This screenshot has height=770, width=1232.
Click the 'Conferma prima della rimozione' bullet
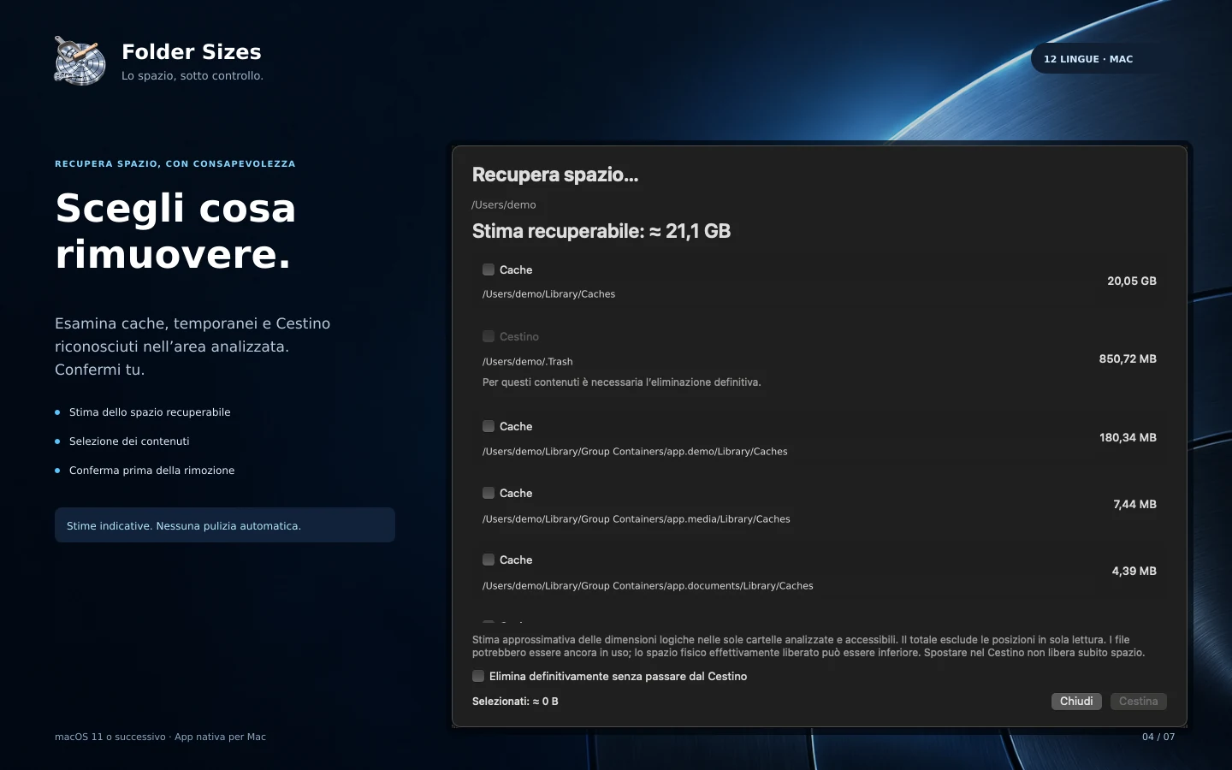151,471
